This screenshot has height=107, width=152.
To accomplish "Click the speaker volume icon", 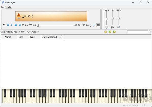I will coord(118,27).
